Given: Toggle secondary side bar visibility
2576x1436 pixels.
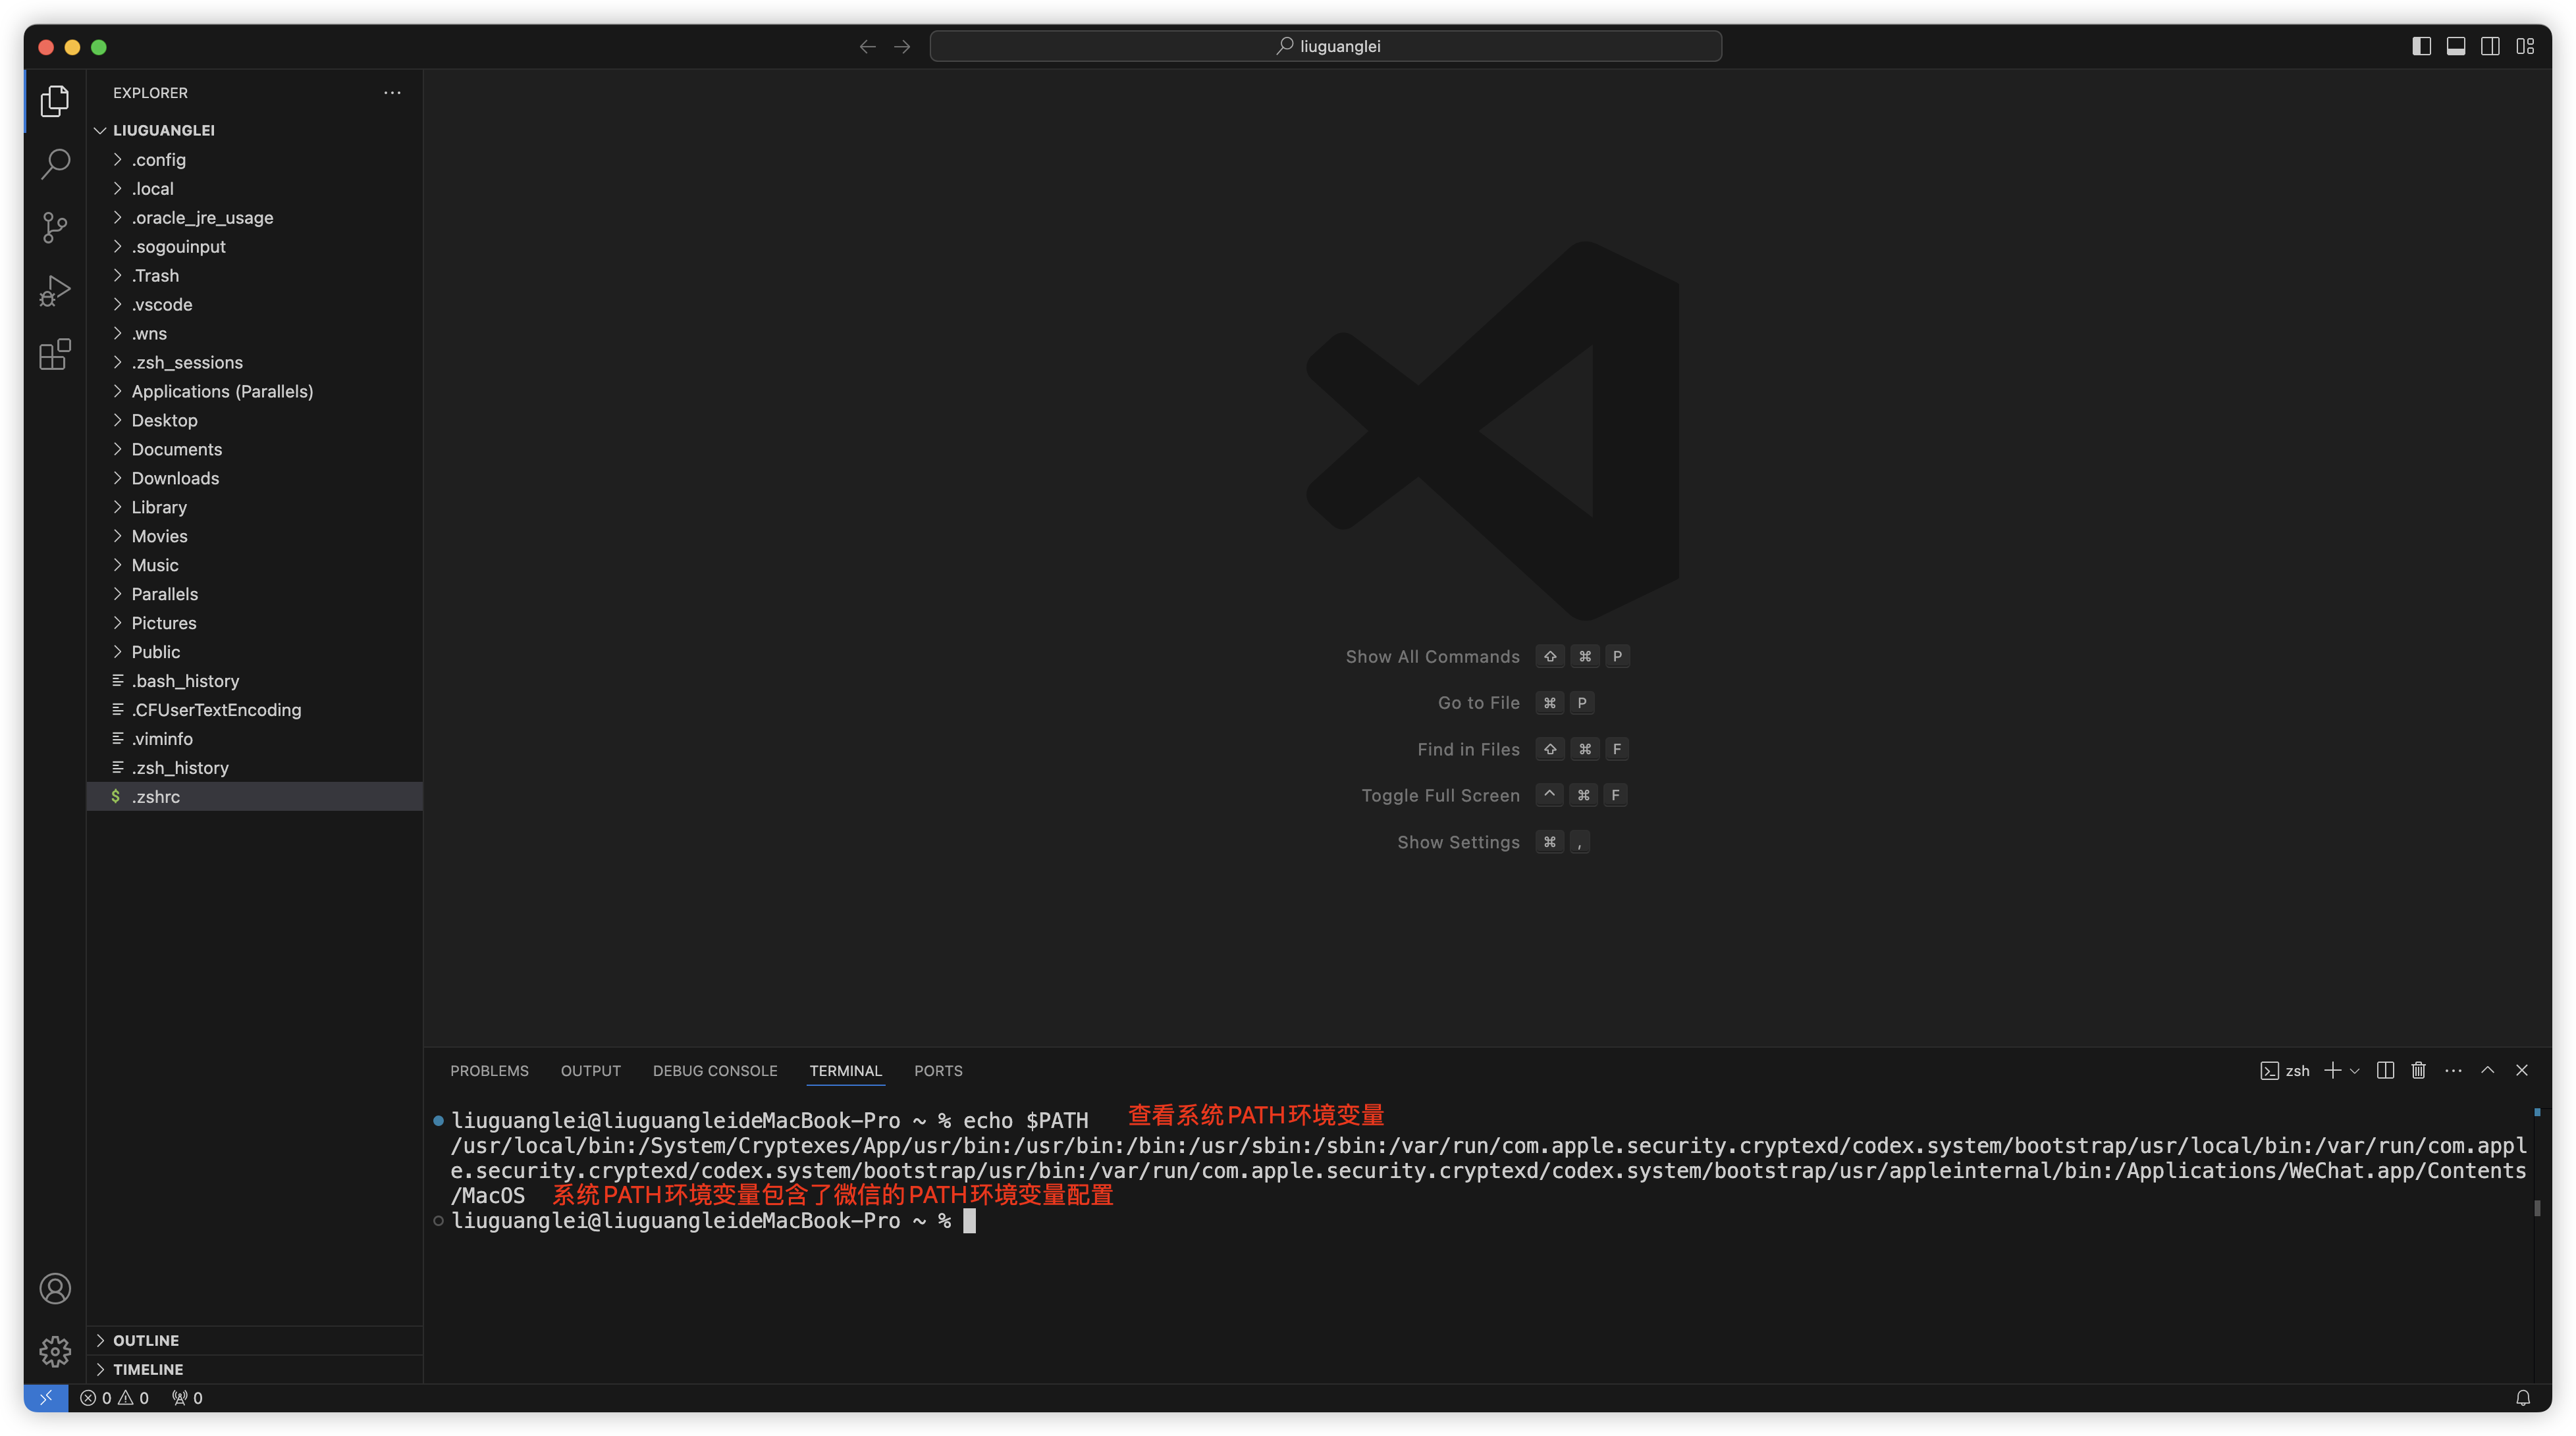Looking at the screenshot, I should point(2490,46).
